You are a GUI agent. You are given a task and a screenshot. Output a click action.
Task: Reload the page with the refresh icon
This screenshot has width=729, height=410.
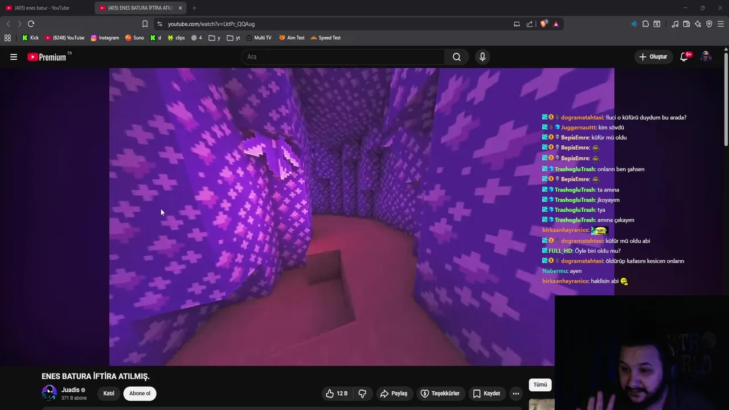31,24
